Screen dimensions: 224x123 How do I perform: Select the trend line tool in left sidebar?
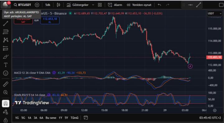(x=6, y=23)
